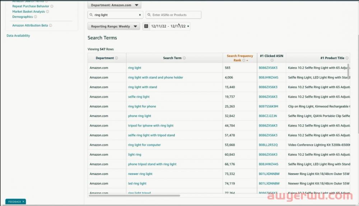Open Market Basket Analysis report
Image resolution: width=359 pixels, height=206 pixels.
[x=29, y=11]
